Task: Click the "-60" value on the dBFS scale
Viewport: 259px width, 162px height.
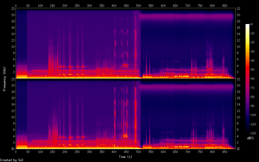Action: click(252, 79)
